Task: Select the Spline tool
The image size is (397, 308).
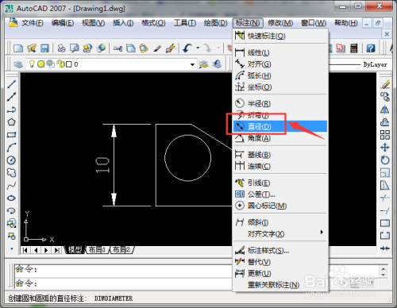Action: click(x=11, y=186)
